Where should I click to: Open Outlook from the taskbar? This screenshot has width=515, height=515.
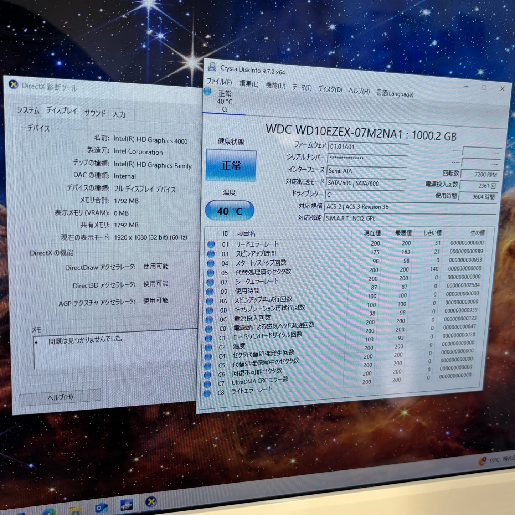pos(101,508)
